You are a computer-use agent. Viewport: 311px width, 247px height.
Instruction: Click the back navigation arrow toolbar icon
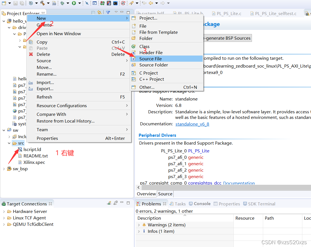click(x=151, y=3)
